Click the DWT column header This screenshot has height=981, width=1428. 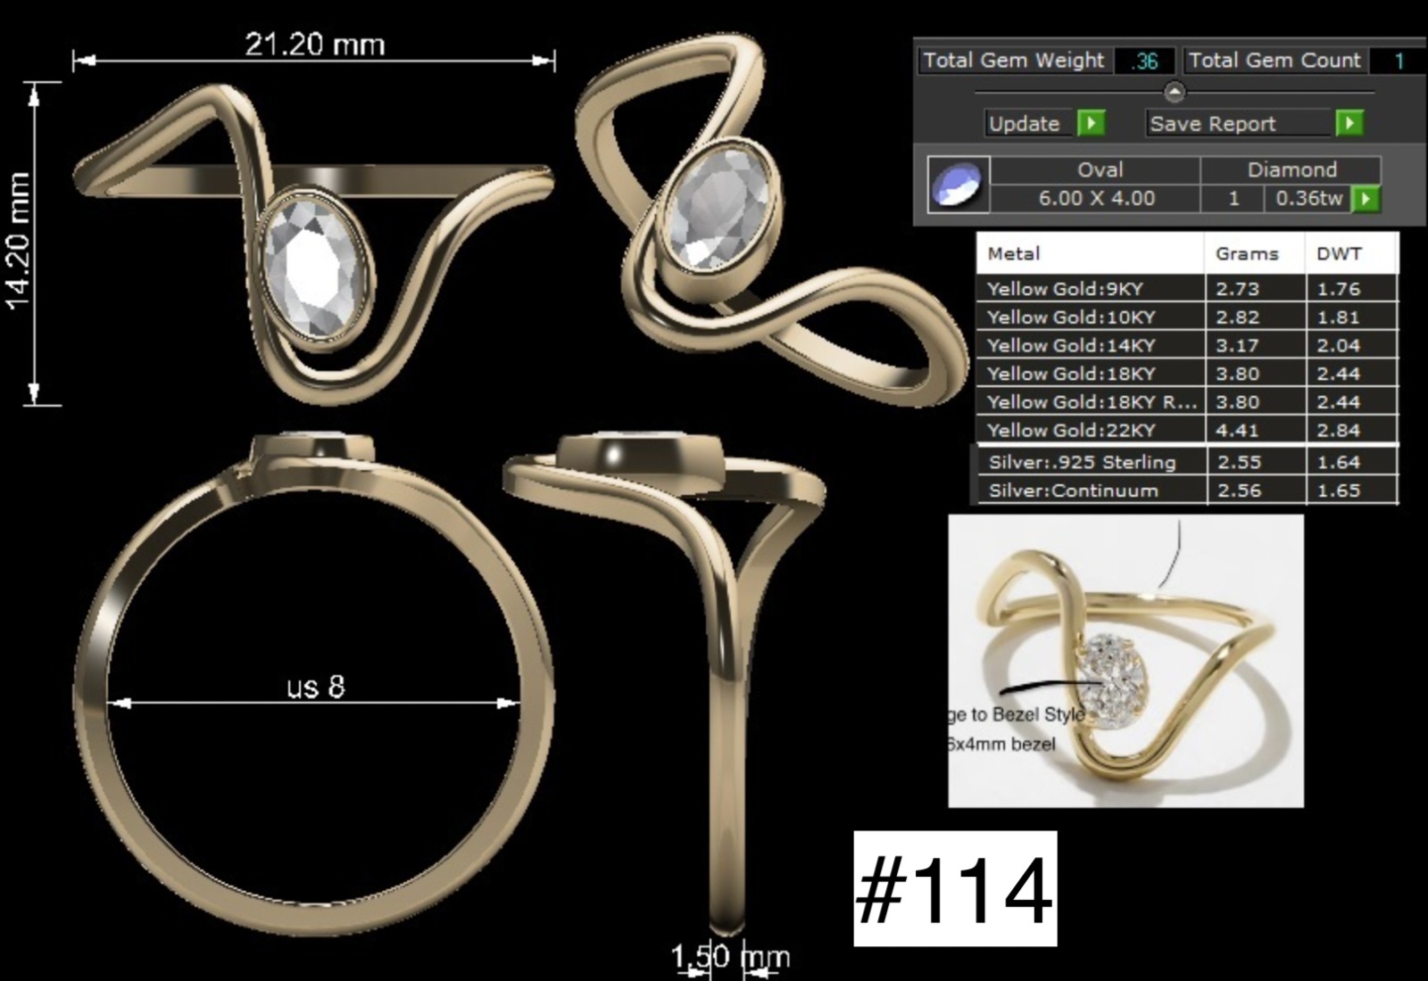1348,253
